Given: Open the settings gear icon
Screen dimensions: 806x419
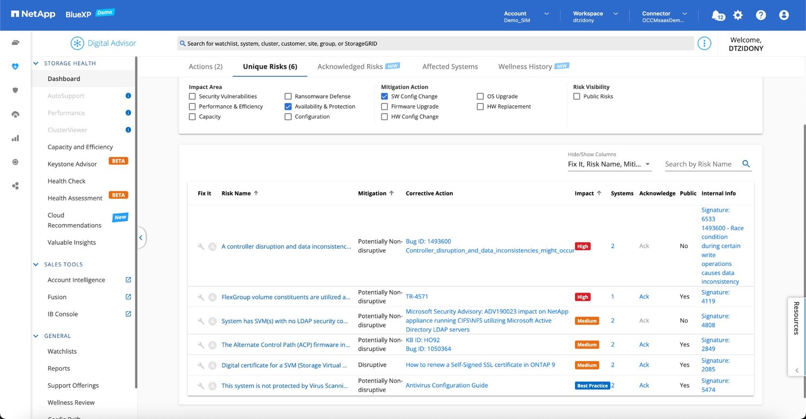Looking at the screenshot, I should (738, 15).
